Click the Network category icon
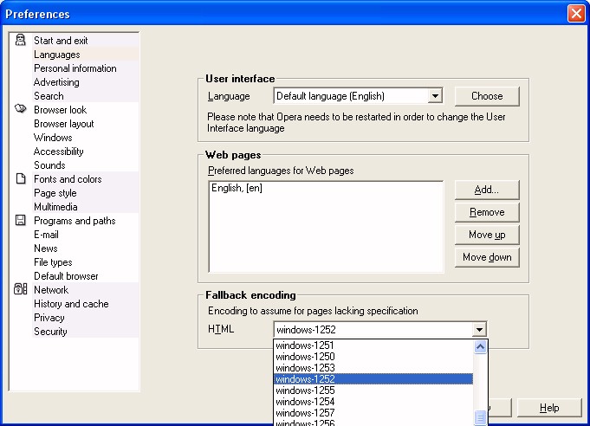590x426 pixels. [x=20, y=289]
